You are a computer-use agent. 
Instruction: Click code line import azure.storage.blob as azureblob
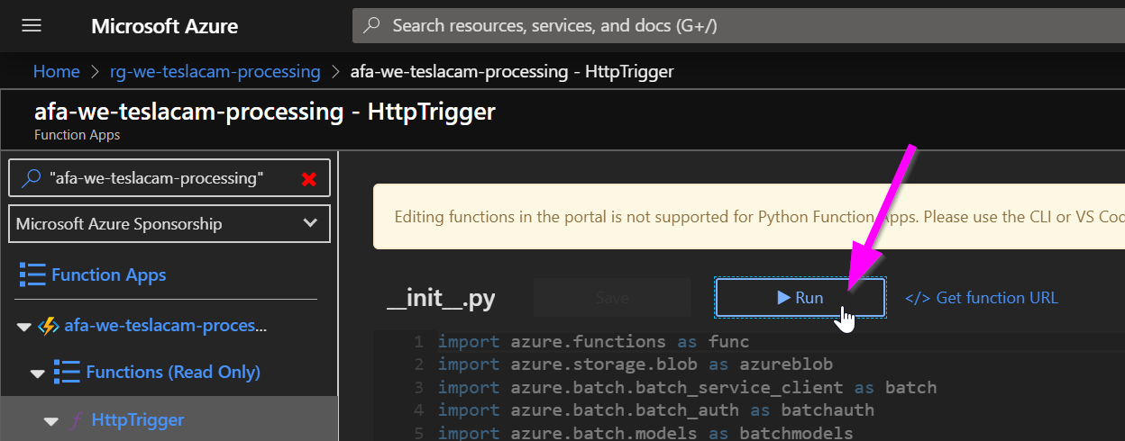click(x=636, y=364)
